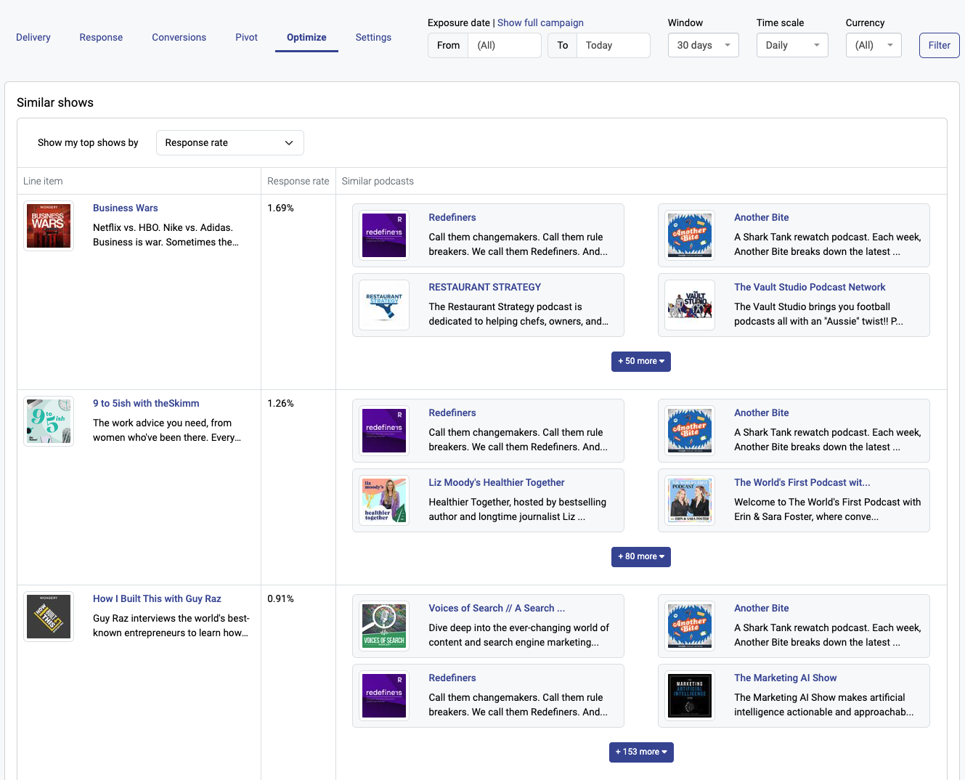The width and height of the screenshot is (965, 780).
Task: Click The Marketing AI Show cover icon
Action: coord(690,696)
